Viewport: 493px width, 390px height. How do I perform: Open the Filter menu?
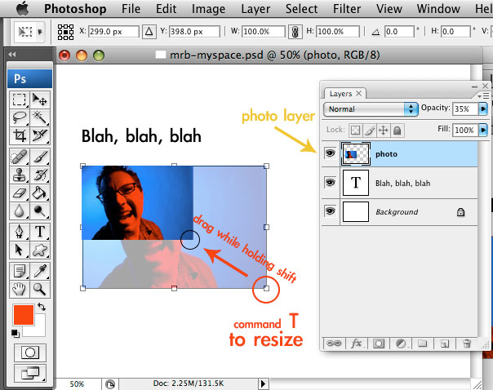point(346,9)
